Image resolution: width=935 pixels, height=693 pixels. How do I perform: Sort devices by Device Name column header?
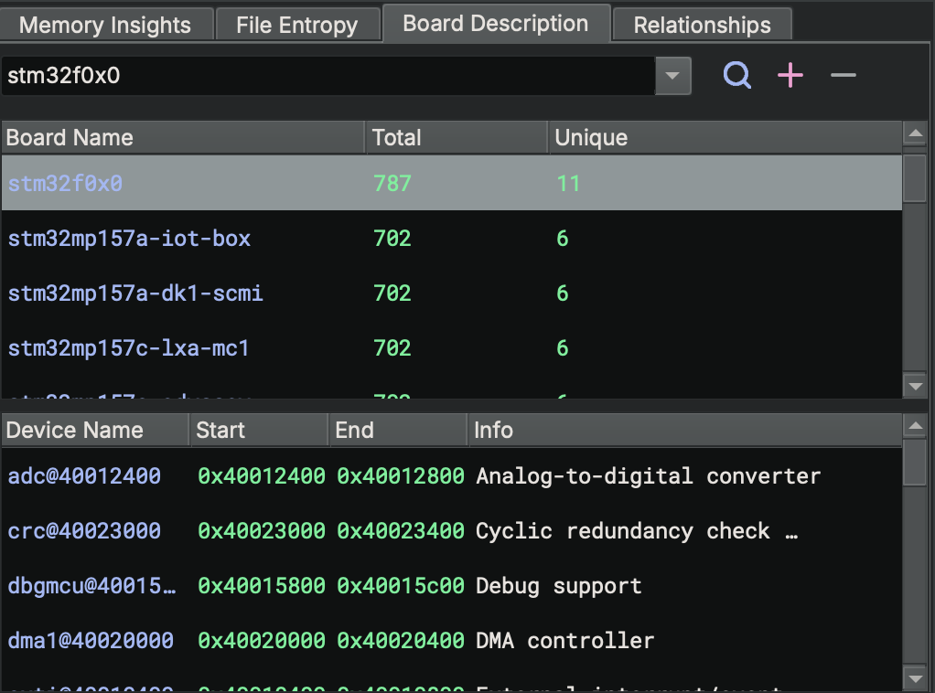point(95,431)
